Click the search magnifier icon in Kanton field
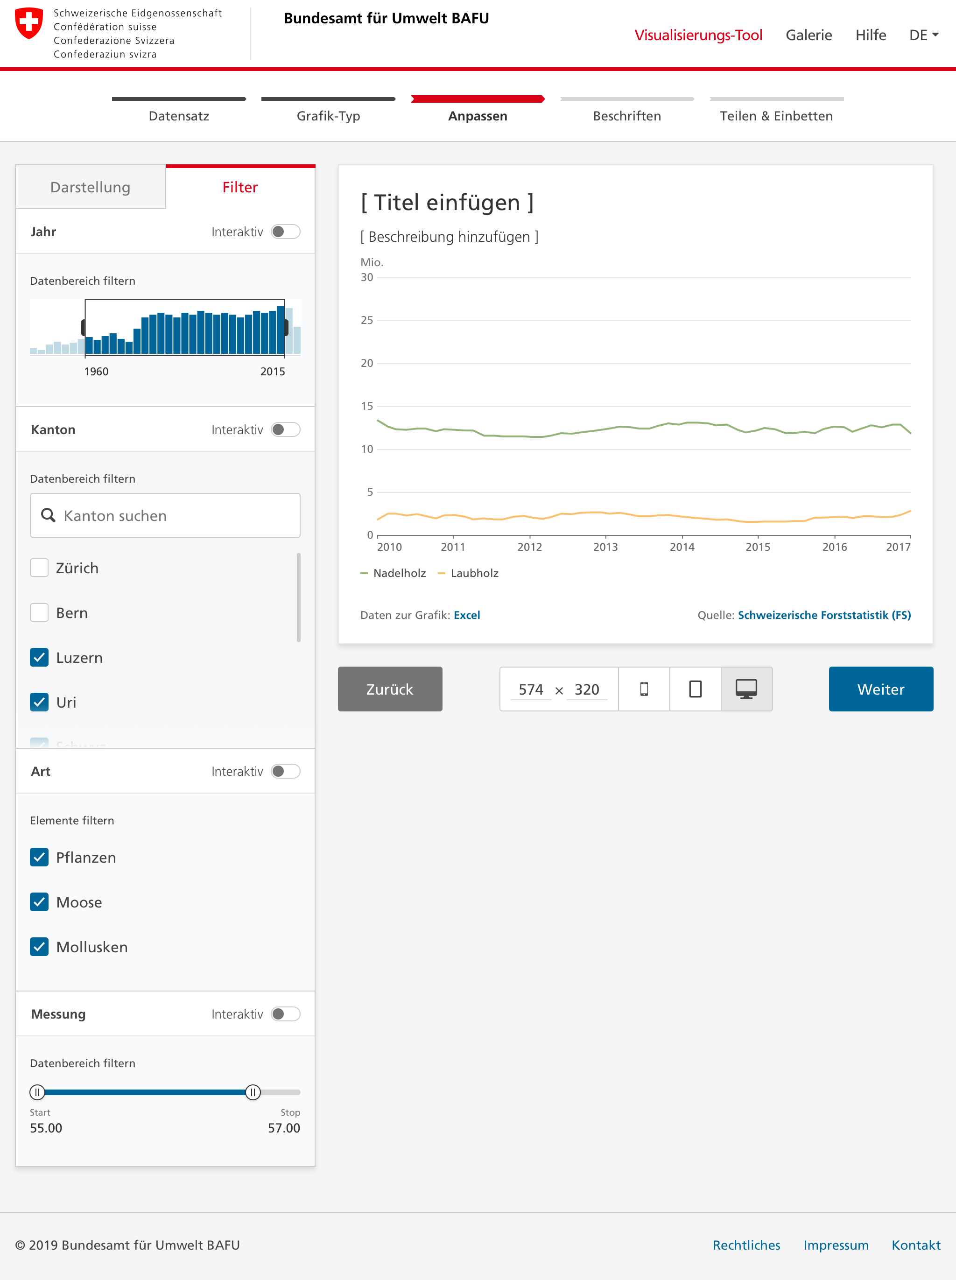 point(48,515)
